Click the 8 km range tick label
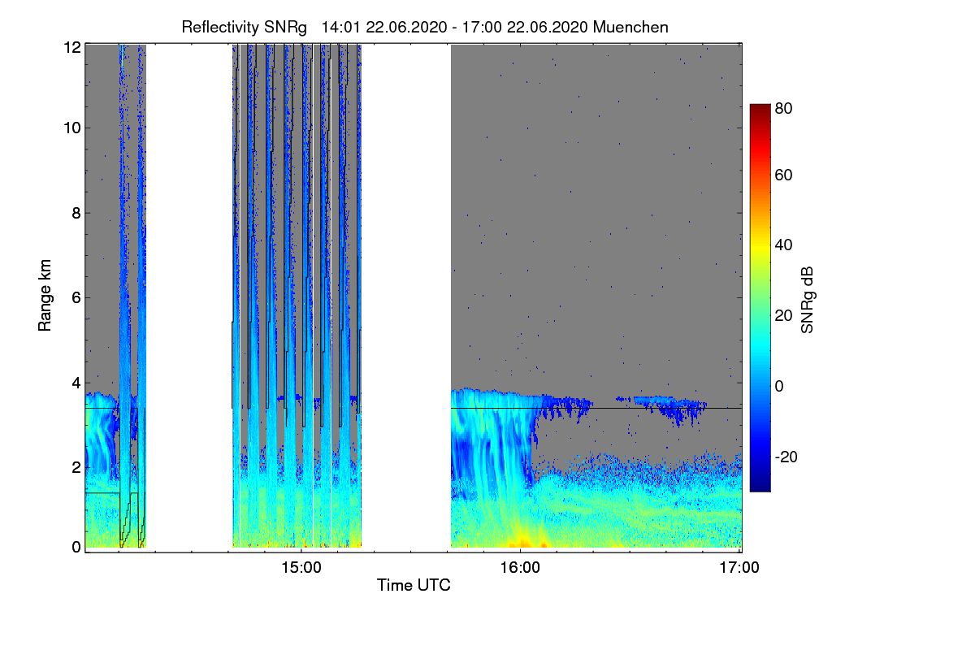975x650 pixels. (x=76, y=214)
